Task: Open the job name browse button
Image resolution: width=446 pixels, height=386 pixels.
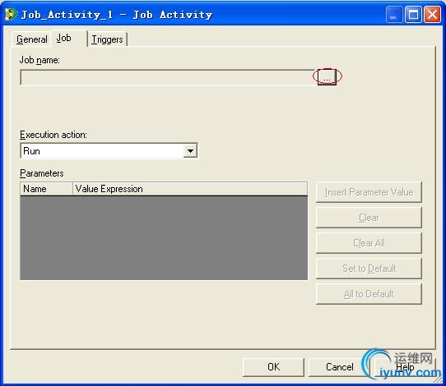Action: (327, 77)
